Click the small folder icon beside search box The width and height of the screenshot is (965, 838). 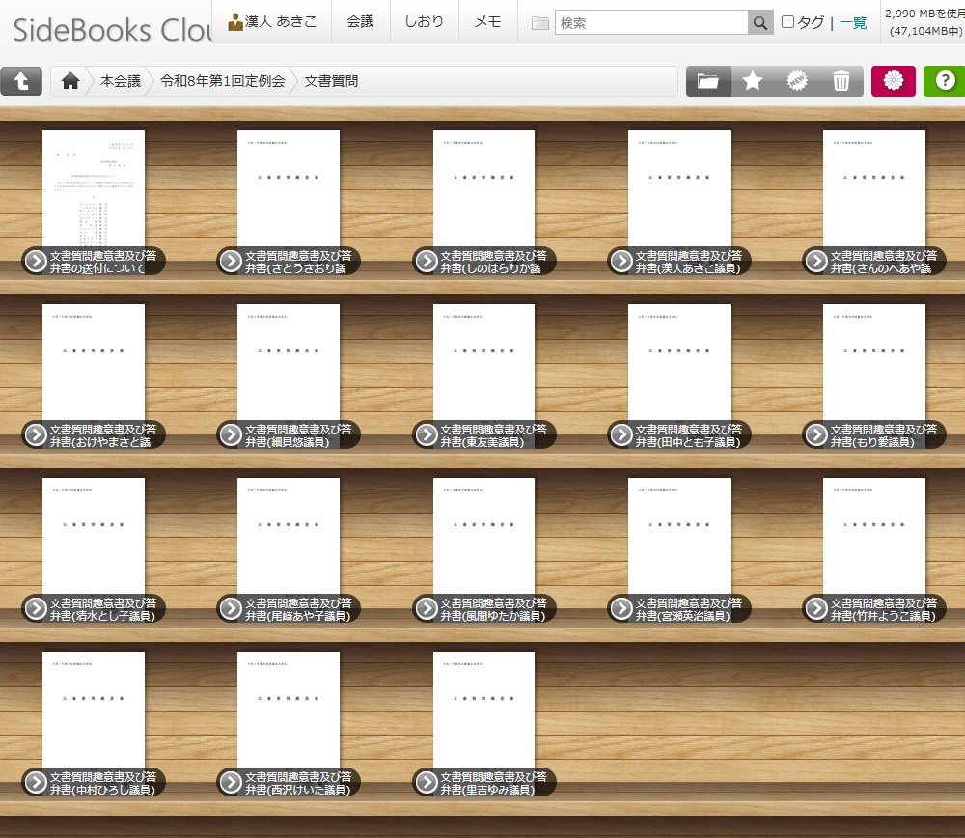pyautogui.click(x=540, y=23)
